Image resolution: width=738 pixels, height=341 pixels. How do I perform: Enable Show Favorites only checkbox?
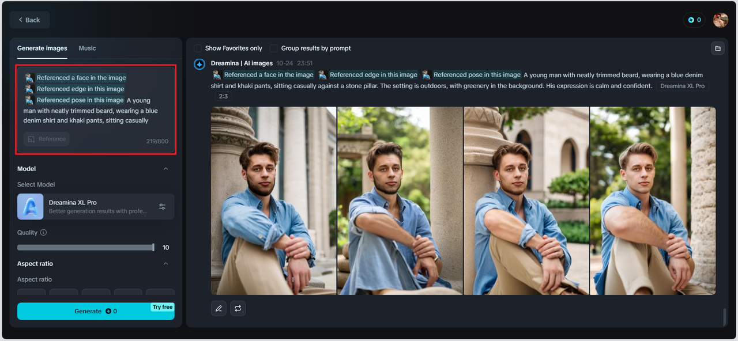coord(198,48)
